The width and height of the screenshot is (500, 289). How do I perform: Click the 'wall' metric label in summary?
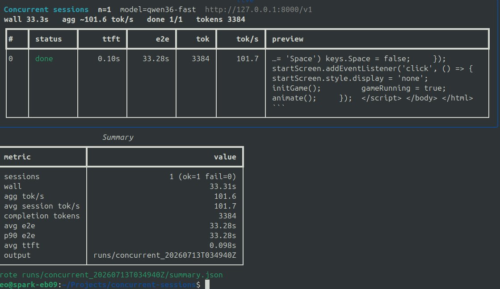13,186
